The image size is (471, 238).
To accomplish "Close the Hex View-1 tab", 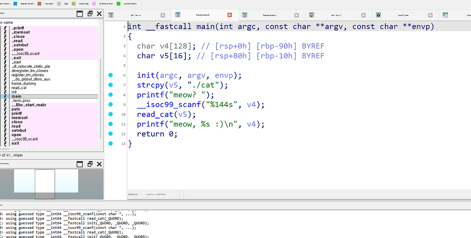I will click(x=364, y=15).
